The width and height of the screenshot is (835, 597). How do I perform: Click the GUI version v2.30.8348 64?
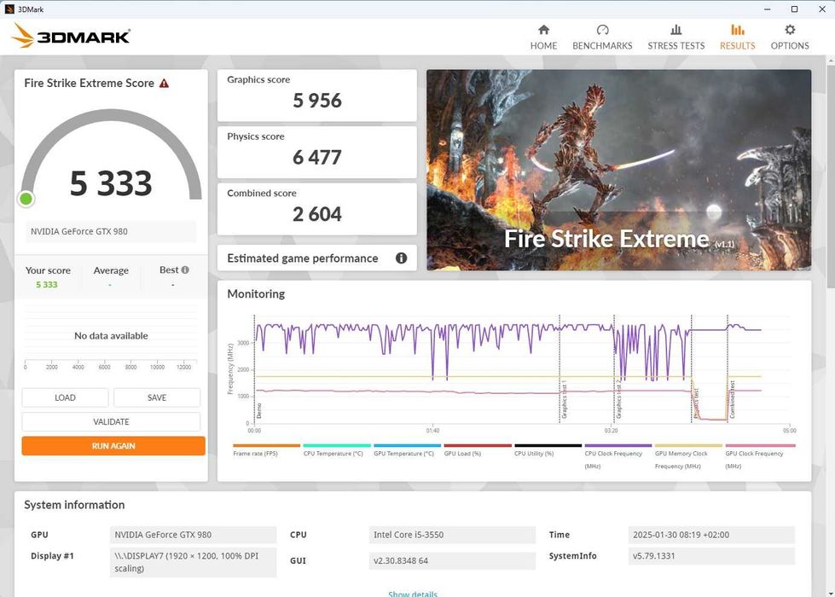tap(452, 561)
